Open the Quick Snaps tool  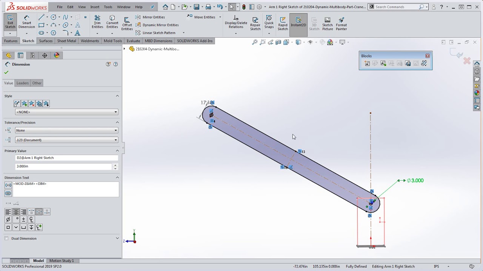click(x=269, y=23)
